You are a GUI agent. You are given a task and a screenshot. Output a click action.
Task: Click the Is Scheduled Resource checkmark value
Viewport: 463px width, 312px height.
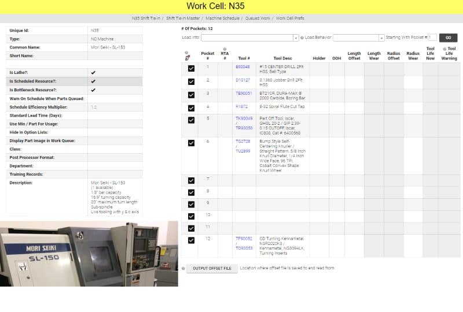click(x=93, y=81)
